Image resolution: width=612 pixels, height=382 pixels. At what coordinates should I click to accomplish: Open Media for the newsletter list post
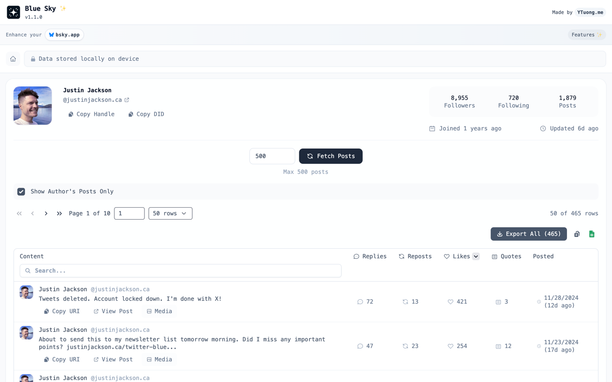(159, 360)
